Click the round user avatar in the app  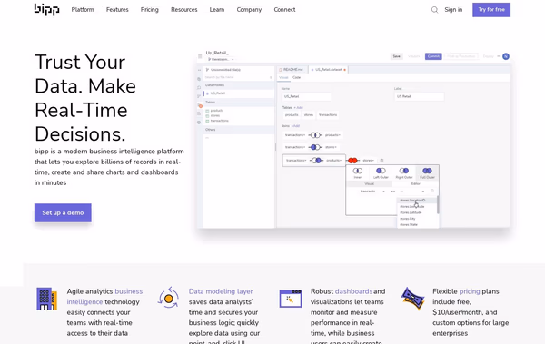point(506,56)
